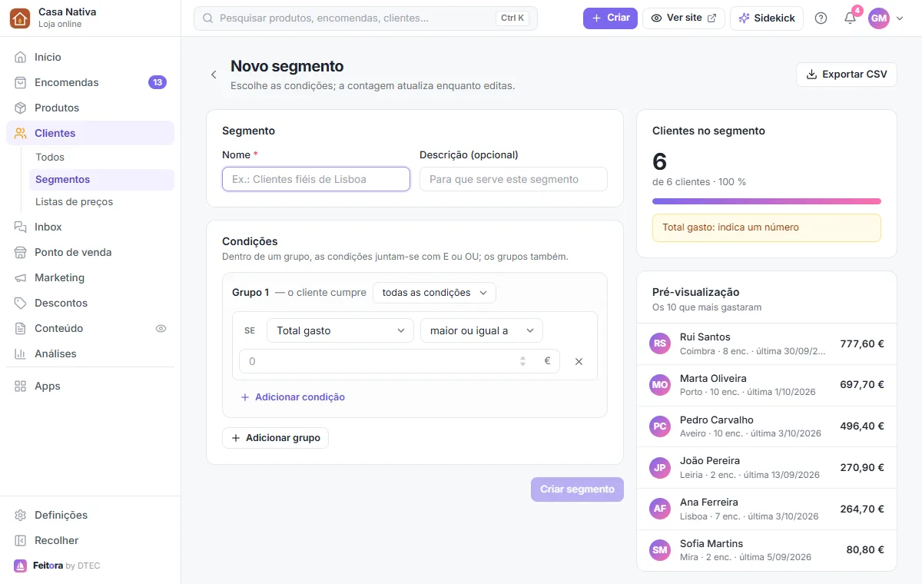Open the Marketing megaphone icon
922x584 pixels.
[21, 277]
